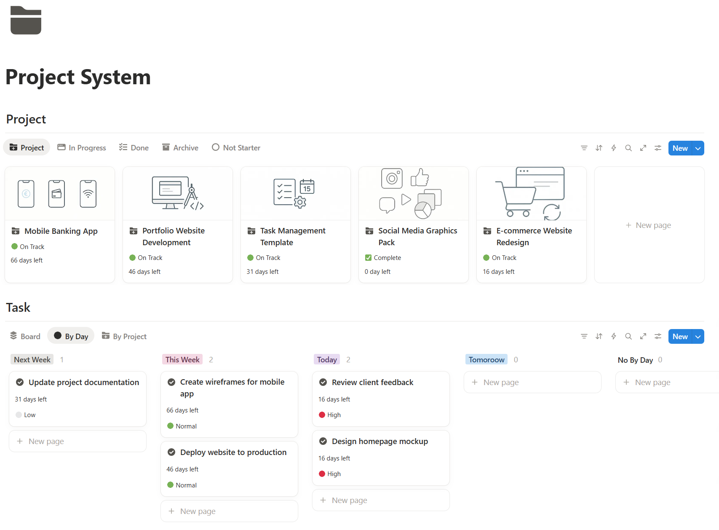Click the search icon in the Project toolbar

628,148
